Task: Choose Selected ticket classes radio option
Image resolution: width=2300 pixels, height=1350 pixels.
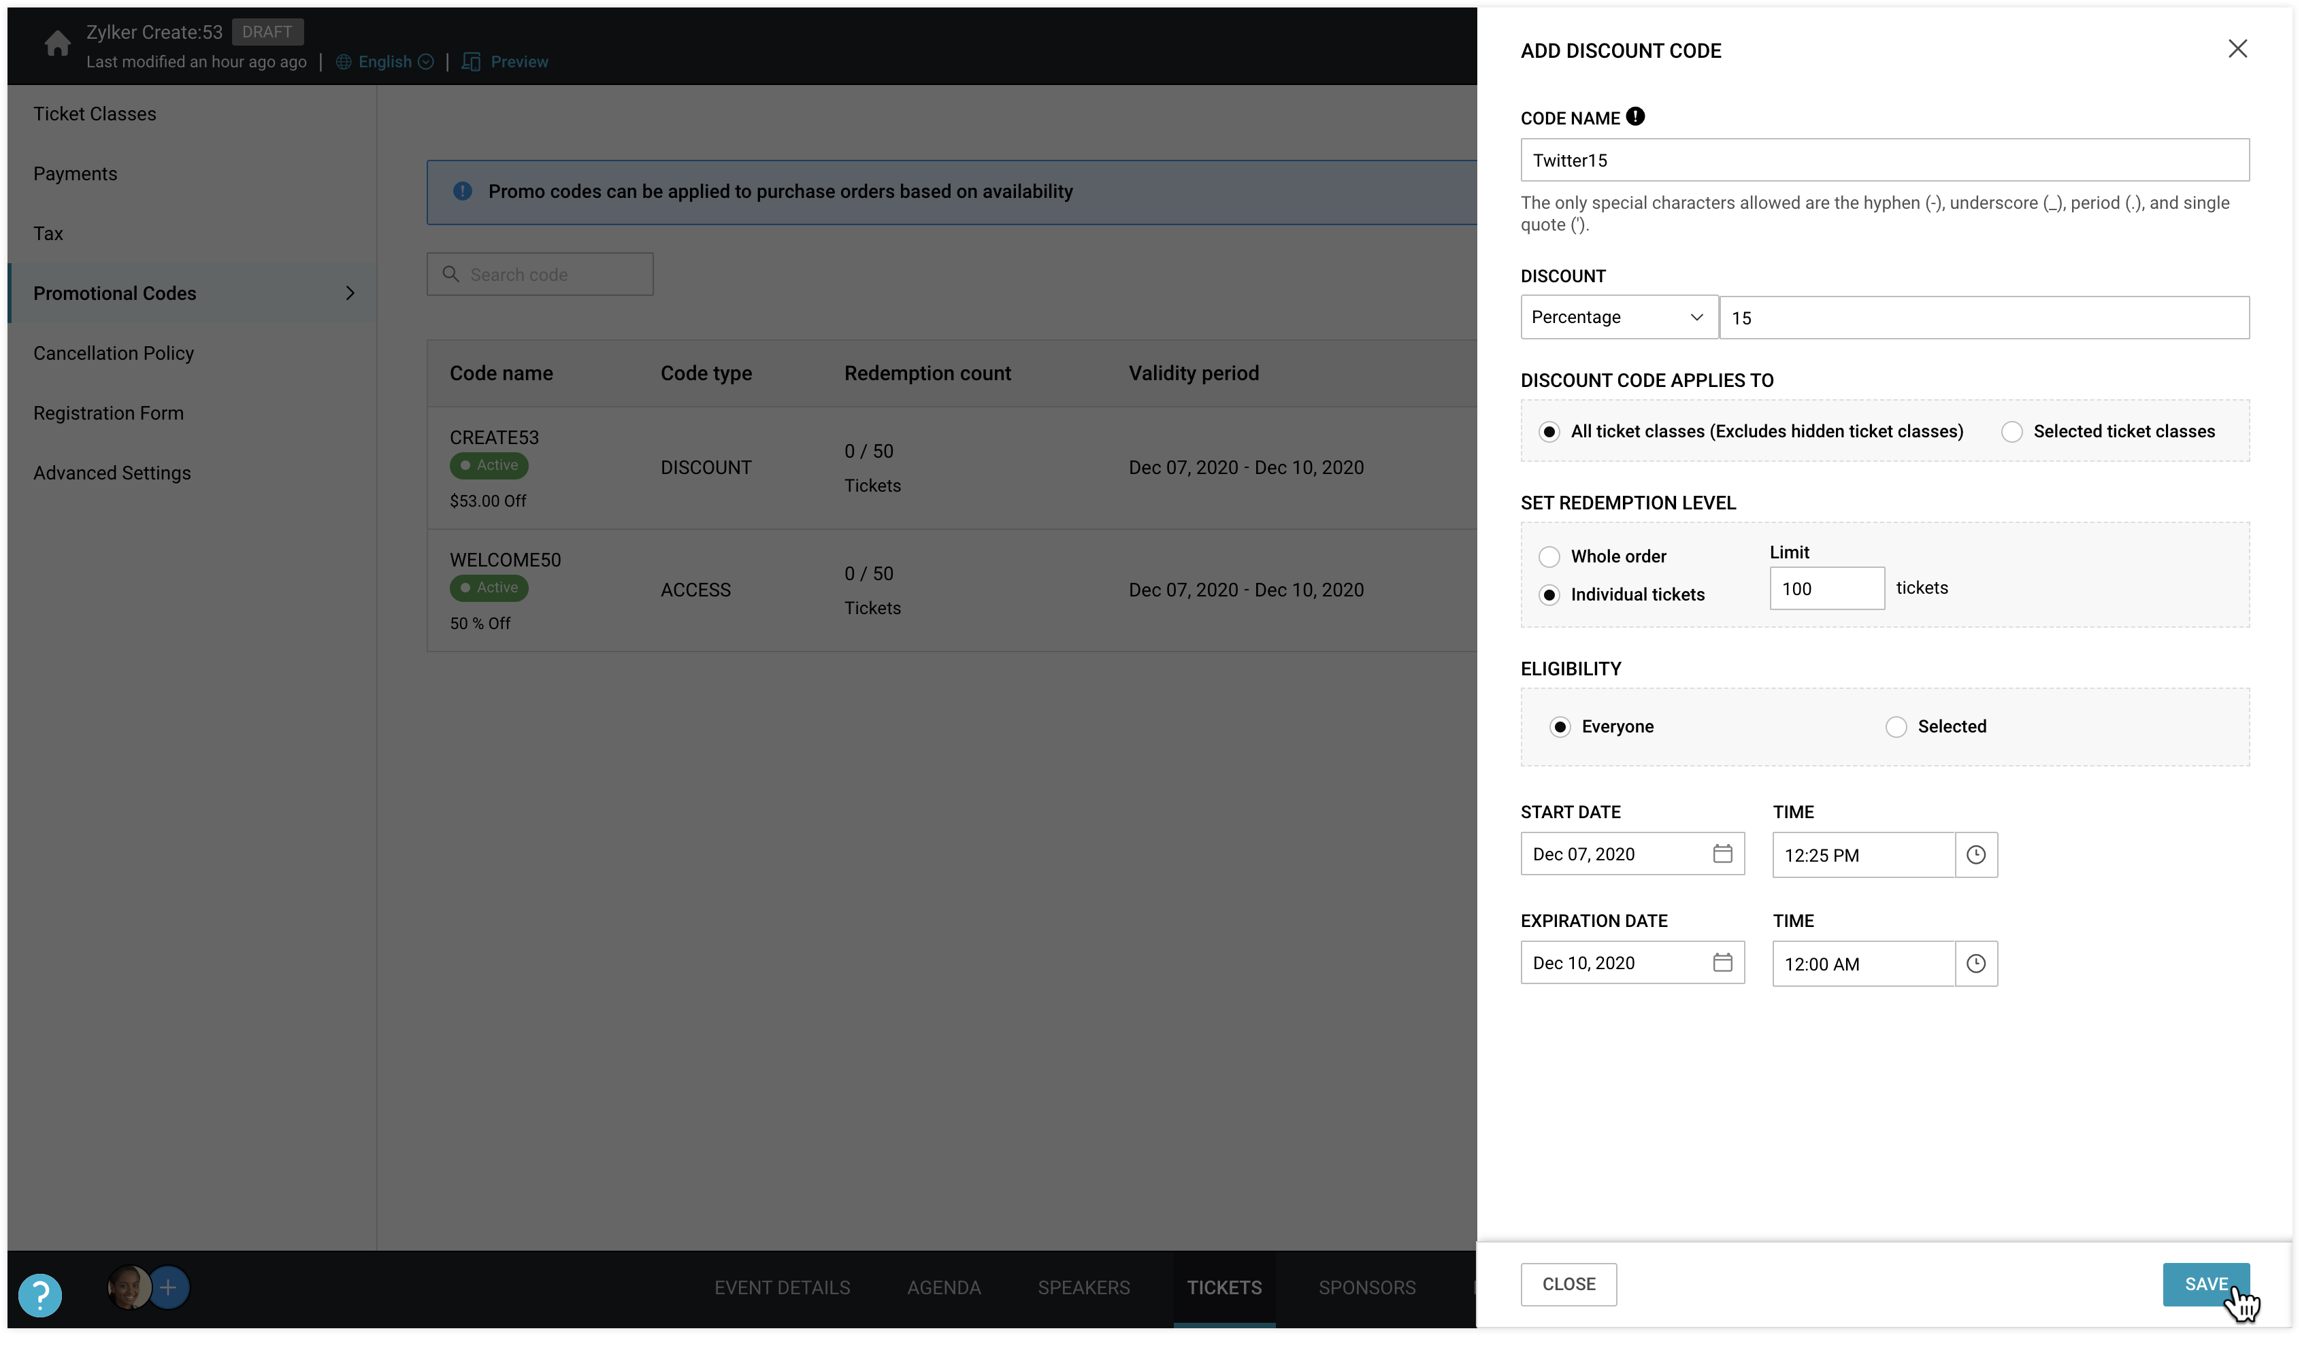Action: coord(2011,431)
